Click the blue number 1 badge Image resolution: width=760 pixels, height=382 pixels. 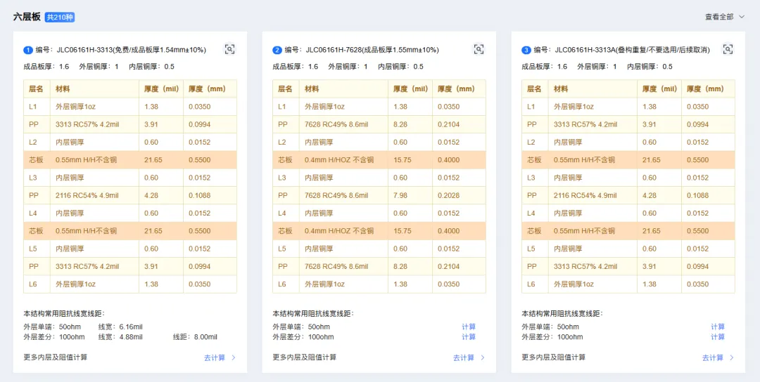[x=28, y=50]
